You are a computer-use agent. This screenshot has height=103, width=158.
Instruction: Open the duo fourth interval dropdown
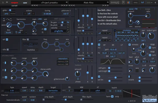pos(8,33)
